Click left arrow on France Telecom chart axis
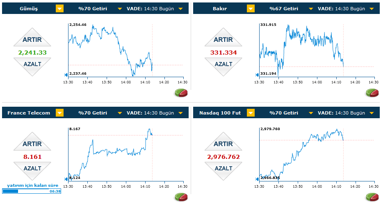Screen dimensions: 390x204 coord(66,179)
